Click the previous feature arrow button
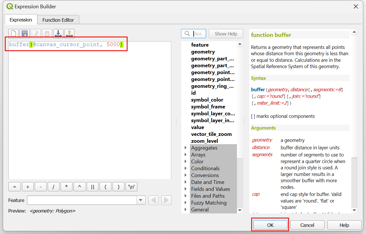 153,200
